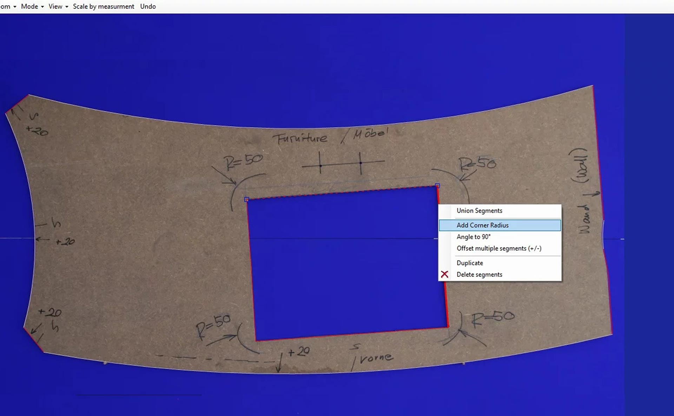Select Add Corner Radius option
Screen dimensions: 674x416
(x=482, y=225)
